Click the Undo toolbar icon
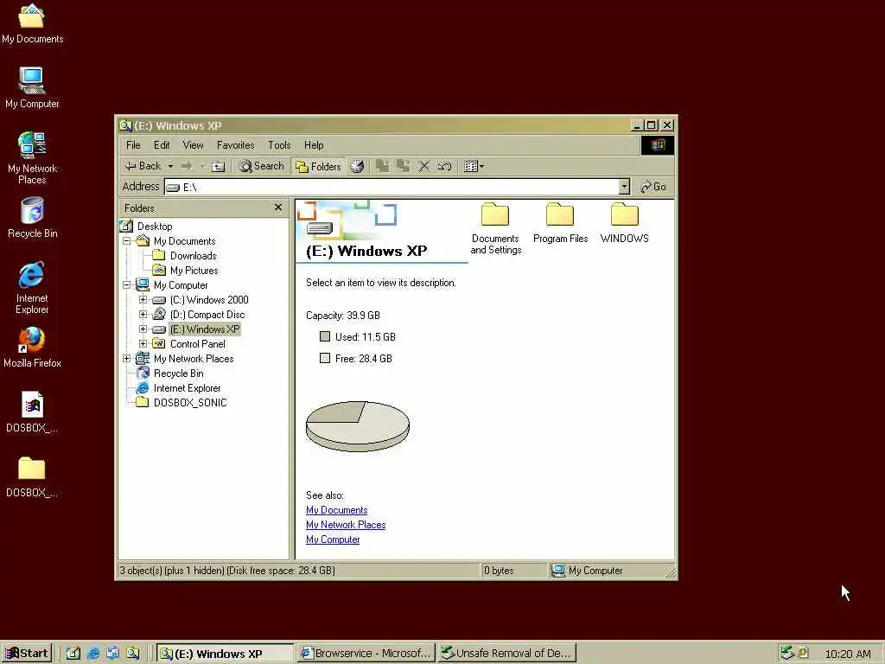Image resolution: width=885 pixels, height=664 pixels. click(445, 167)
